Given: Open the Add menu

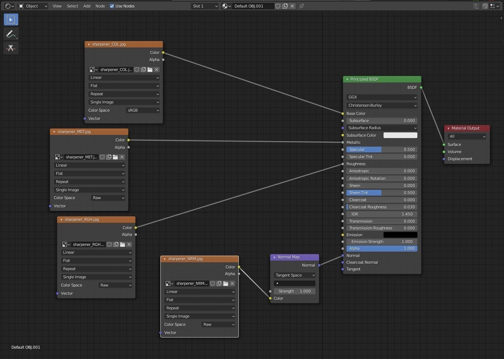Looking at the screenshot, I should (87, 6).
